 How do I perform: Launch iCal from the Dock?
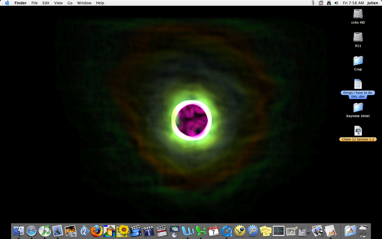(214, 231)
